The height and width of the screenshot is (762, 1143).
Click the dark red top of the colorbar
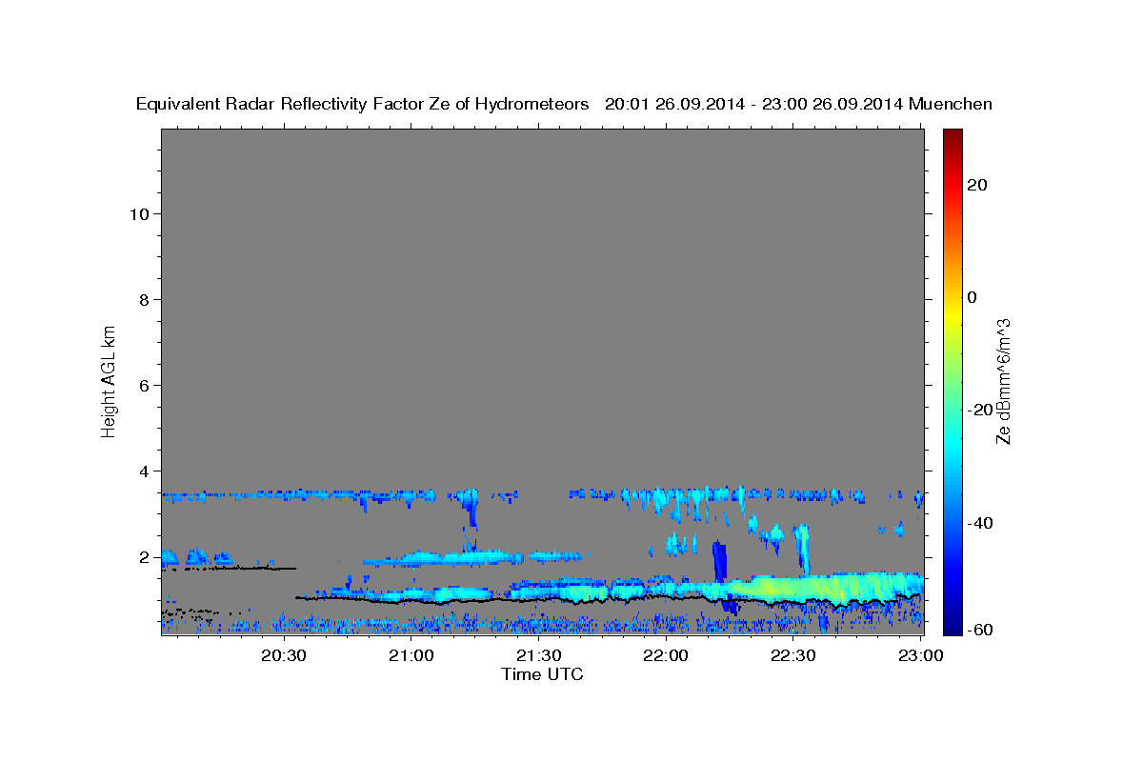click(x=952, y=135)
